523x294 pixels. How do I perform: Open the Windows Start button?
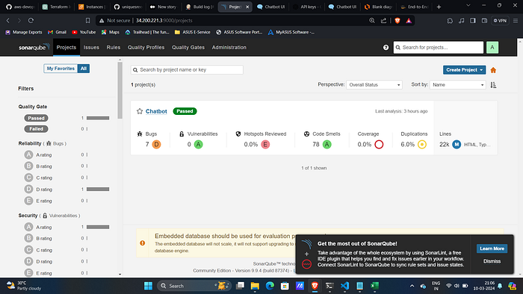coord(148,286)
